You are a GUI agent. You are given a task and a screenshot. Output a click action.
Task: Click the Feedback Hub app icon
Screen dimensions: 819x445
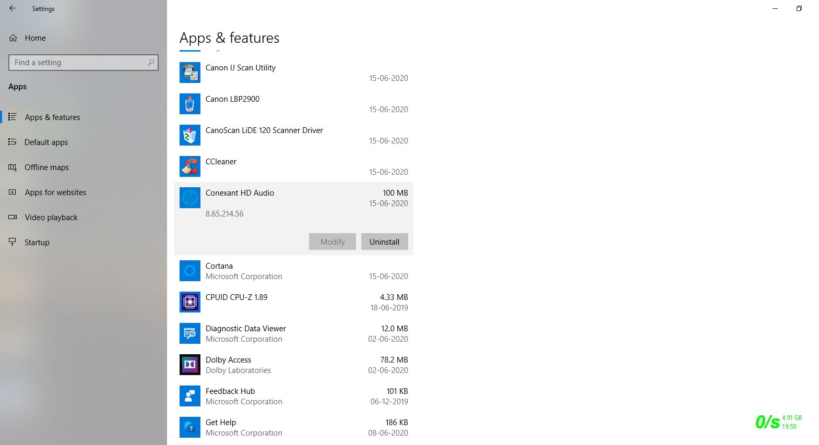click(x=190, y=396)
